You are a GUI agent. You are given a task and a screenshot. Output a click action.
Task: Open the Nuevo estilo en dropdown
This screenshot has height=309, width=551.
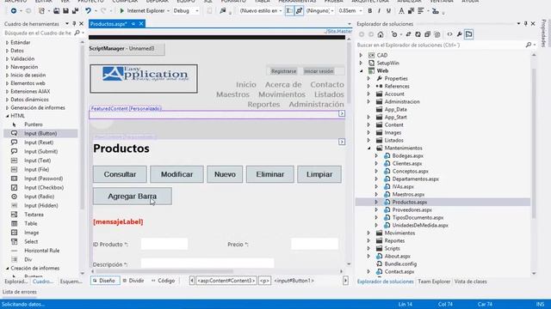280,11
